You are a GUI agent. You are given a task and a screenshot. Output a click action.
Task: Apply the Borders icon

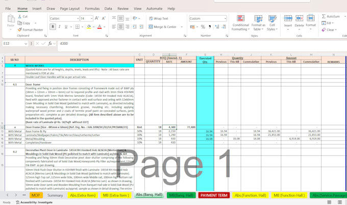pos(77,26)
